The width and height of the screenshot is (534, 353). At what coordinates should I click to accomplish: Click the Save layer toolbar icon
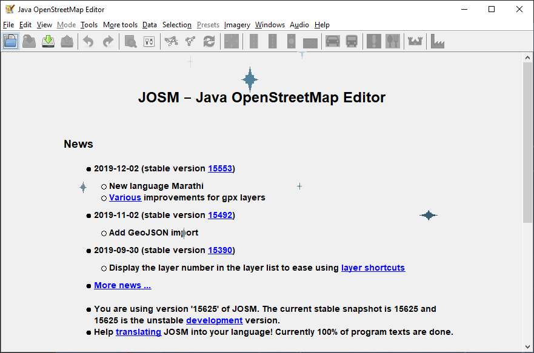(29, 42)
